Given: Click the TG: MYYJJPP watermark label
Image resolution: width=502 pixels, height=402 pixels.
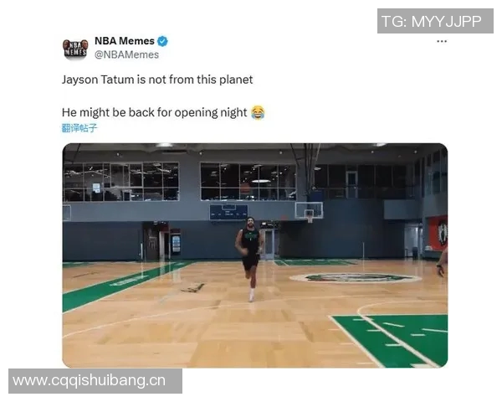Looking at the screenshot, I should coord(435,21).
